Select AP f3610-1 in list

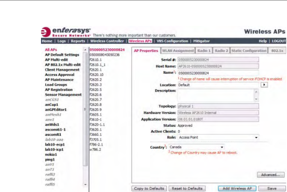point(96,119)
